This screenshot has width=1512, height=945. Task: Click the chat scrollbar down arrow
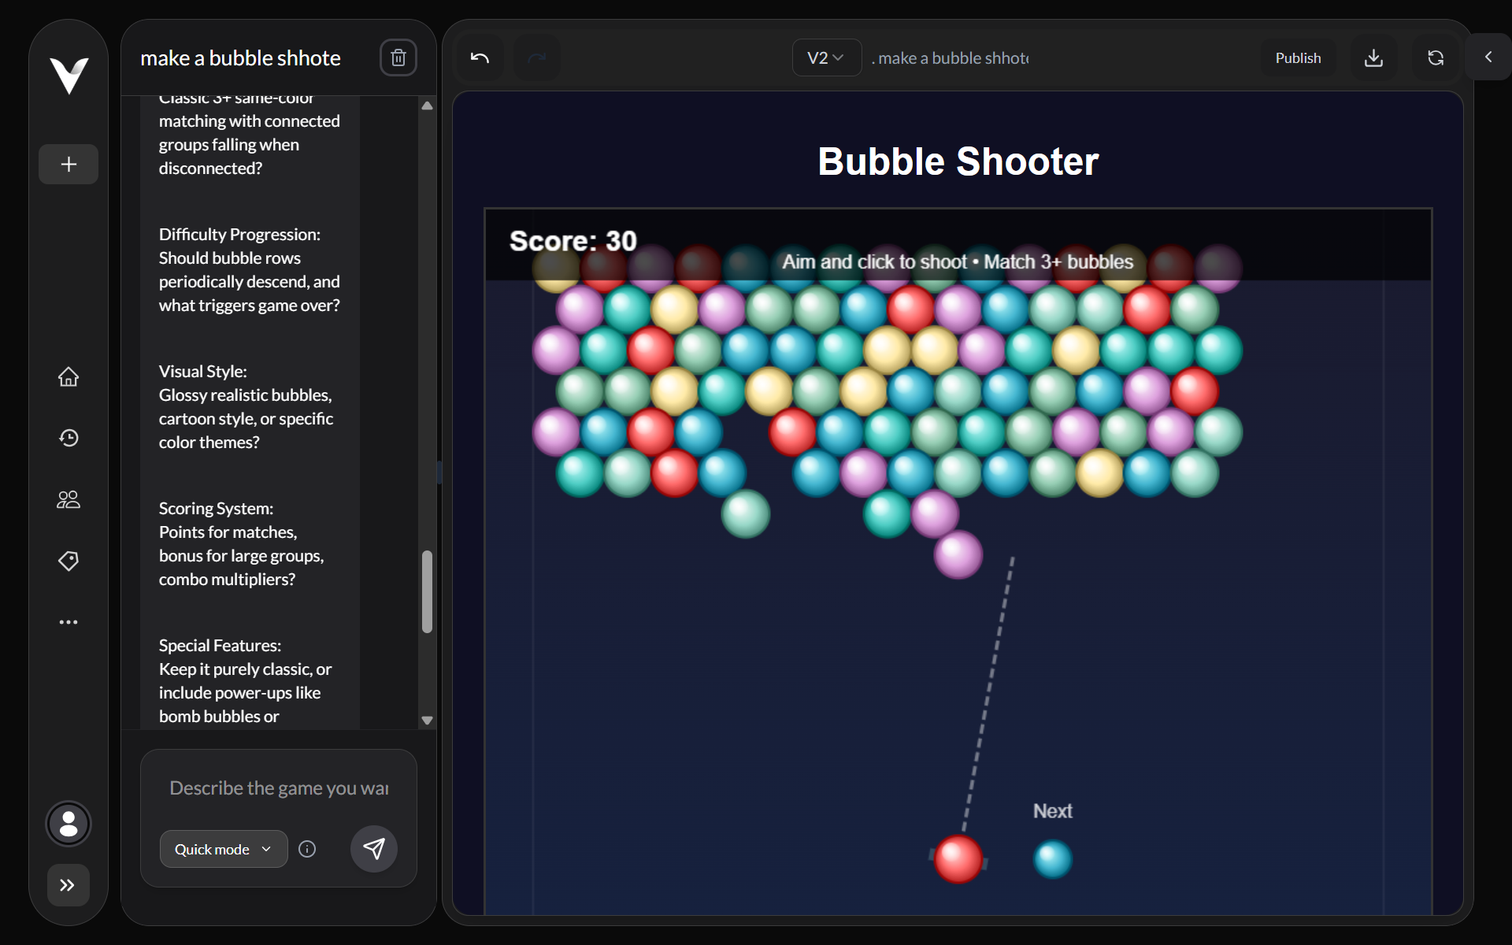[427, 720]
